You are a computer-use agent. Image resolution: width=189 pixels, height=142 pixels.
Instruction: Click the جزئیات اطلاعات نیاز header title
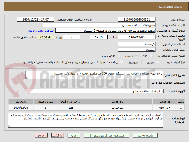point(170,7)
